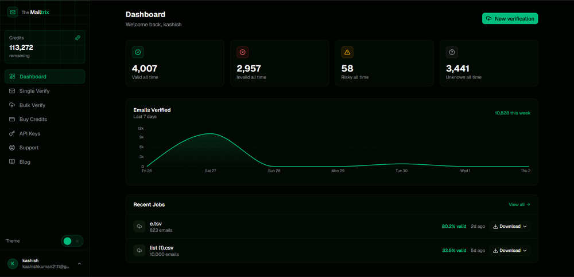574x277 pixels.
Task: Click the Dashboard grid icon in sidebar
Action: coord(13,77)
